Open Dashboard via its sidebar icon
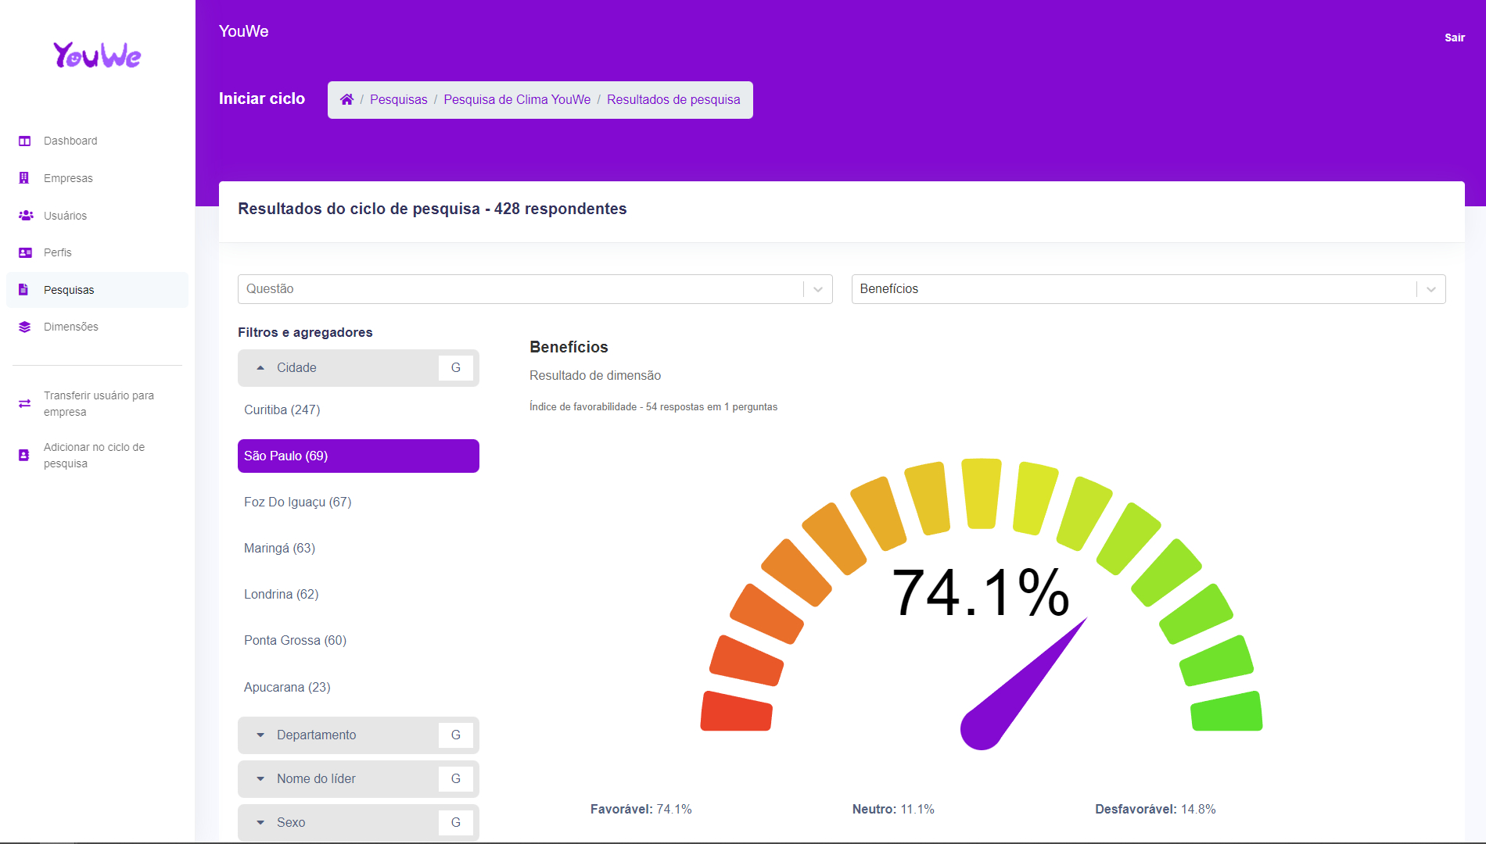The width and height of the screenshot is (1486, 844). pos(25,141)
